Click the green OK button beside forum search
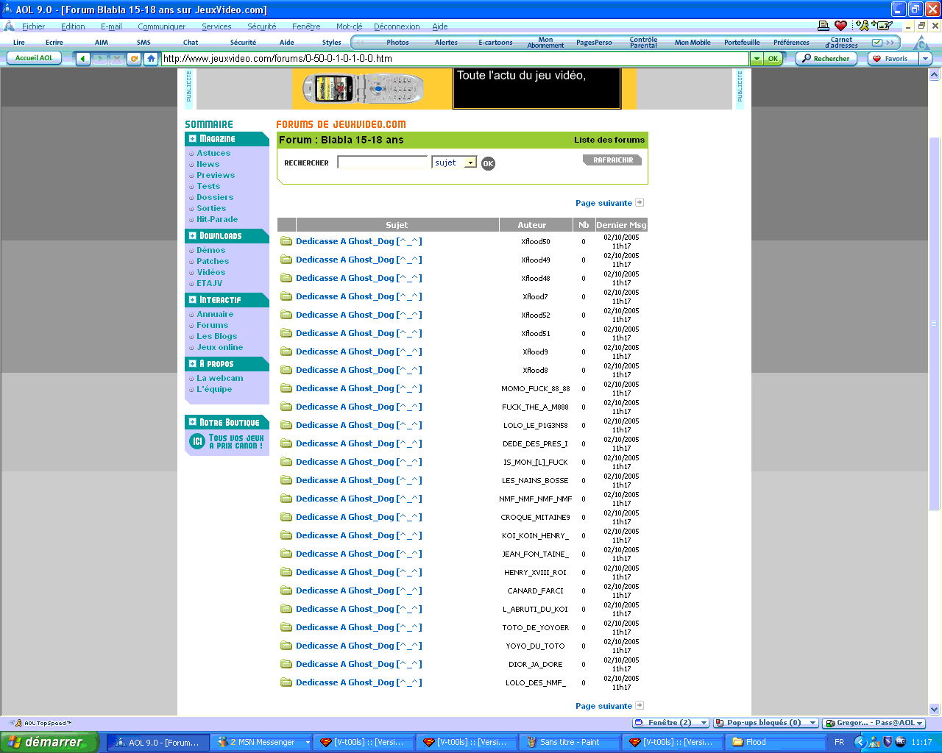The image size is (942, 753). [x=488, y=163]
